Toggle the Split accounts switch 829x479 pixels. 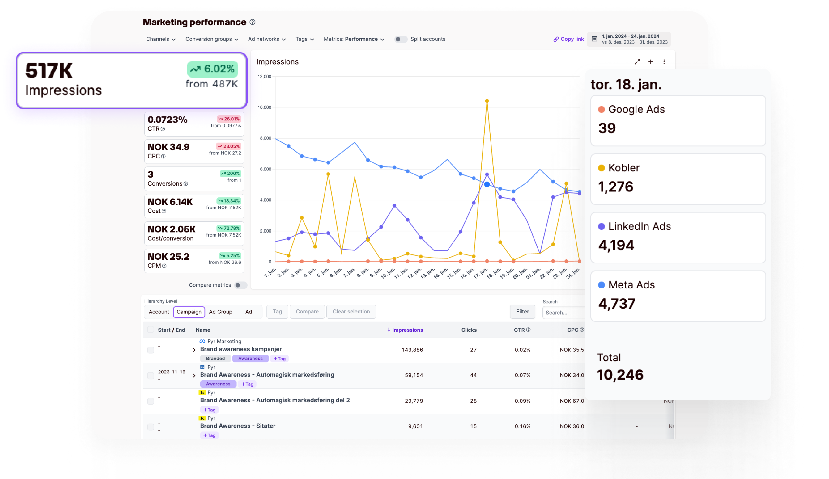(400, 39)
